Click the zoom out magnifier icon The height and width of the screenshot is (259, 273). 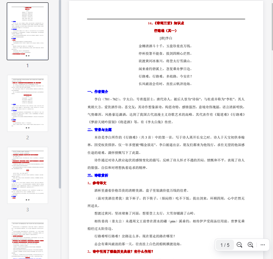pos(239,245)
